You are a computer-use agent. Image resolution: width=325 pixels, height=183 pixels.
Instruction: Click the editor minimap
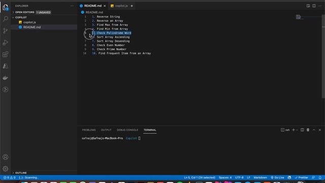(300, 17)
